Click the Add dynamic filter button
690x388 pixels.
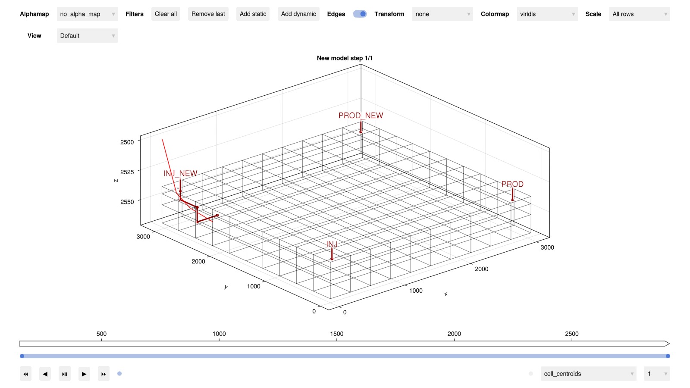[298, 14]
